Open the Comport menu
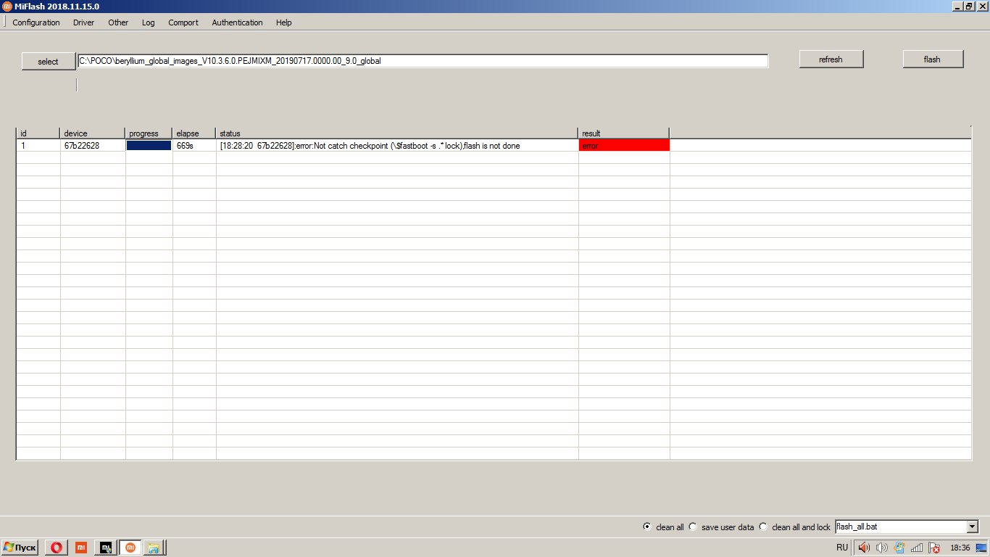Viewport: 990px width, 557px height. [x=183, y=22]
